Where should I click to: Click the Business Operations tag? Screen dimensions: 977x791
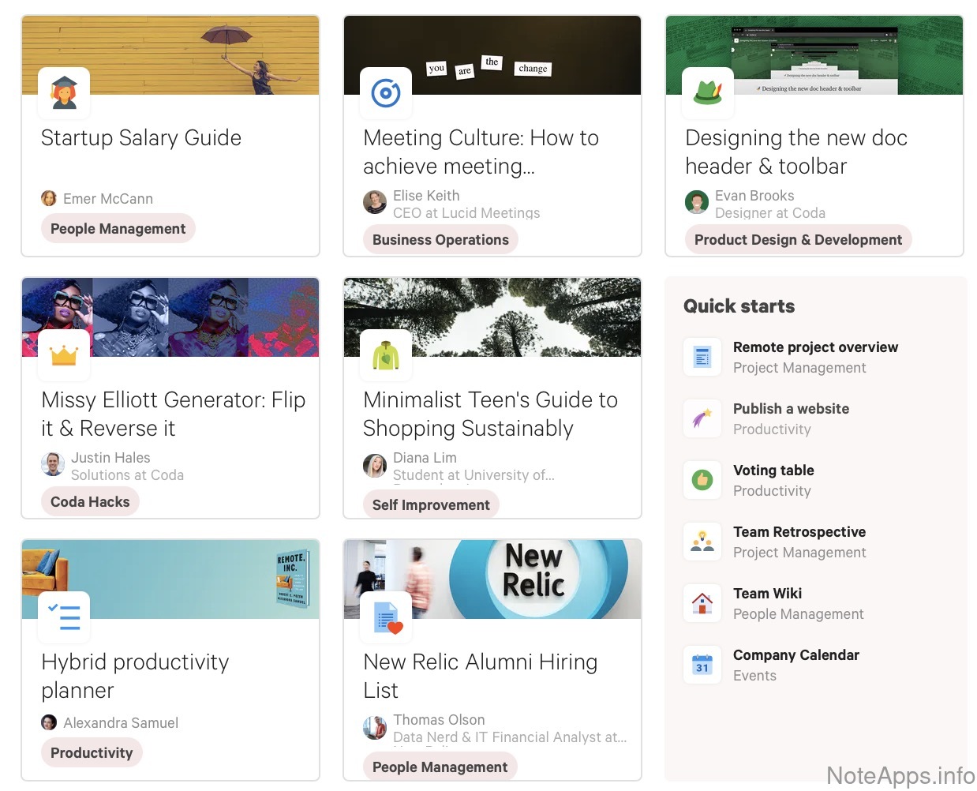pyautogui.click(x=440, y=240)
